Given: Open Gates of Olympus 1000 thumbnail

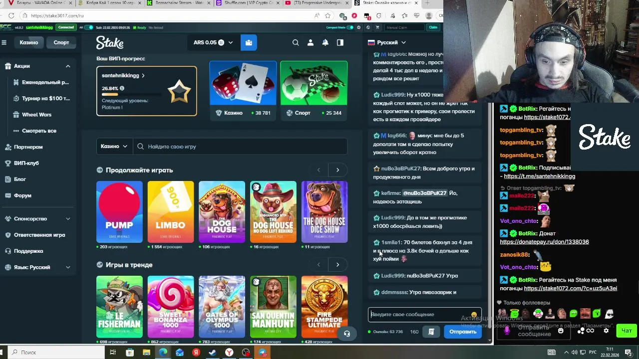Looking at the screenshot, I should pos(222,307).
